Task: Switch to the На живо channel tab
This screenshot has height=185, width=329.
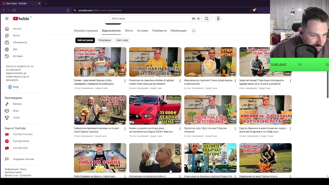Action: coord(143,31)
